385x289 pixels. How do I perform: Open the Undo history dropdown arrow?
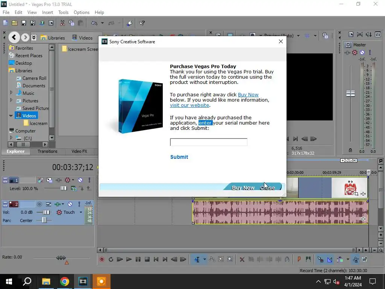[x=102, y=23]
